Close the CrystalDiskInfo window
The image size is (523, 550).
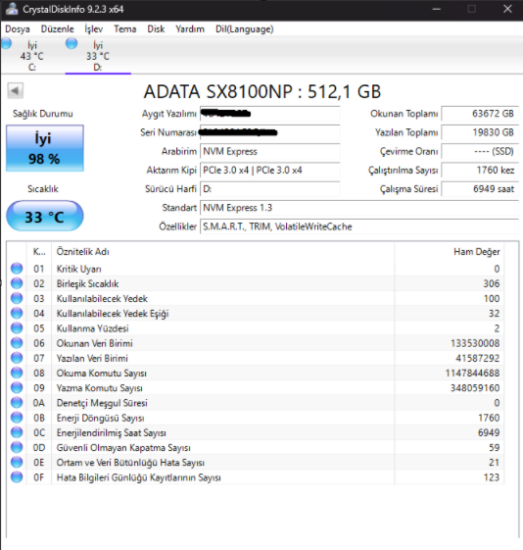507,9
